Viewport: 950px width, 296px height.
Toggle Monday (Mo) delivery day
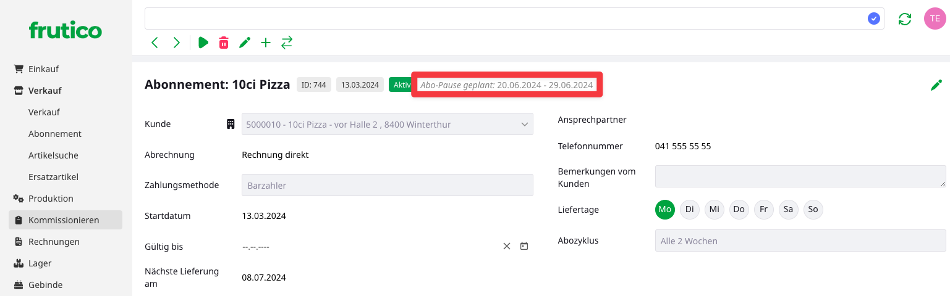click(665, 209)
